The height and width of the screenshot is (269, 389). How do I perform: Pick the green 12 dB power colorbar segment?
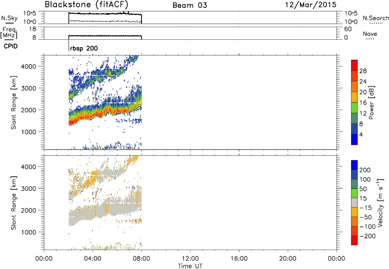click(354, 107)
